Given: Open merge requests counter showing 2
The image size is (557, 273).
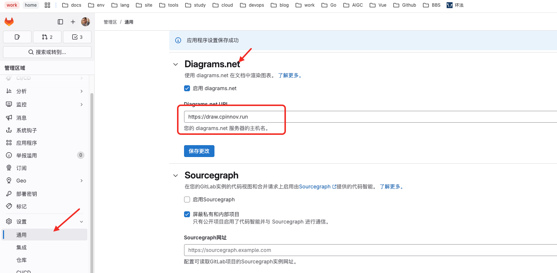Looking at the screenshot, I should click(x=47, y=37).
